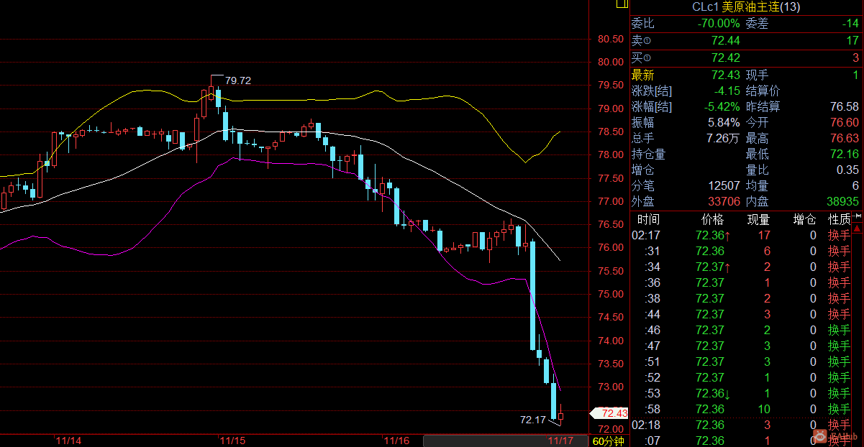The height and width of the screenshot is (447, 864).
Task: Click the 80.50 price level on the axis
Action: pyautogui.click(x=611, y=39)
